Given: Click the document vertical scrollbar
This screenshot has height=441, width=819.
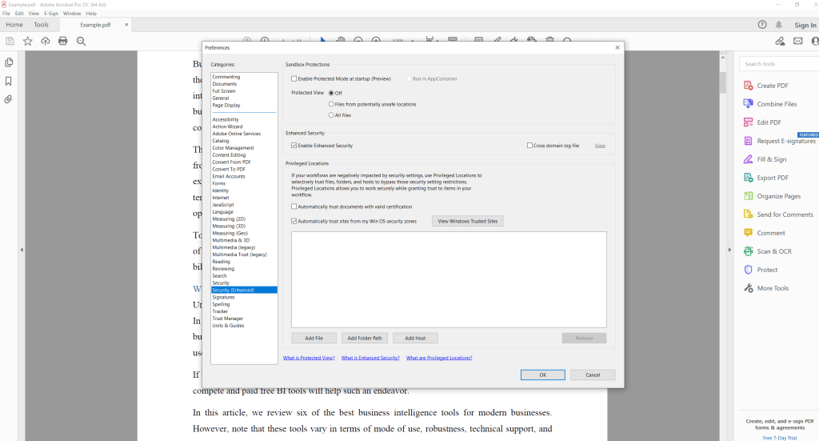Looking at the screenshot, I should tap(723, 82).
